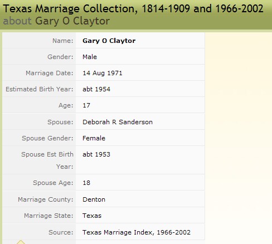Click the Gender value Male

tap(90, 57)
